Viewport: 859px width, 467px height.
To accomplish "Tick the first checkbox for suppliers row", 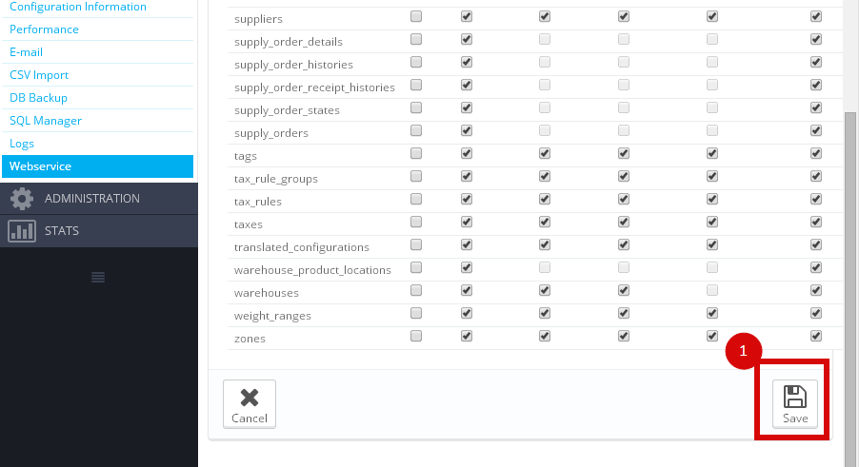I will pyautogui.click(x=416, y=16).
